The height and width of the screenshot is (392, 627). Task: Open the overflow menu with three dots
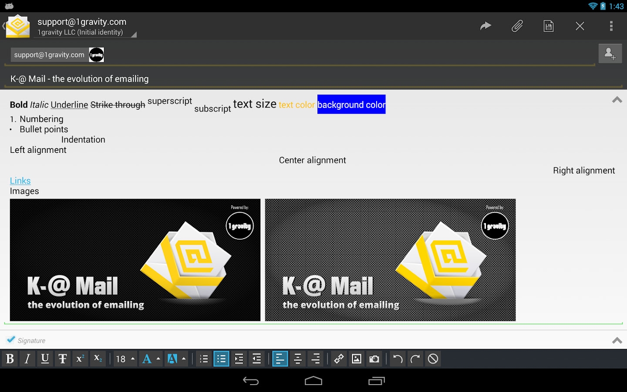pyautogui.click(x=611, y=26)
